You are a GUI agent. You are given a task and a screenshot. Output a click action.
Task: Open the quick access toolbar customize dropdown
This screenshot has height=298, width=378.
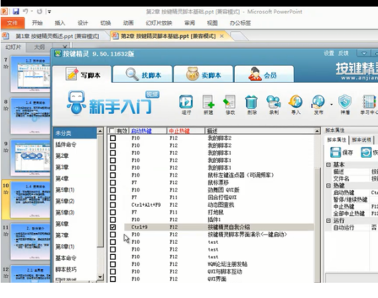click(49, 11)
